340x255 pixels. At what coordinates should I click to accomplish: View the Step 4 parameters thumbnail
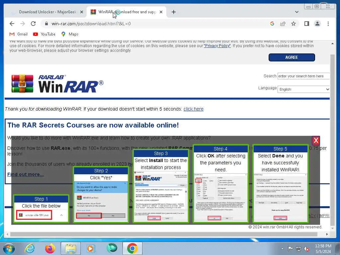(x=220, y=197)
